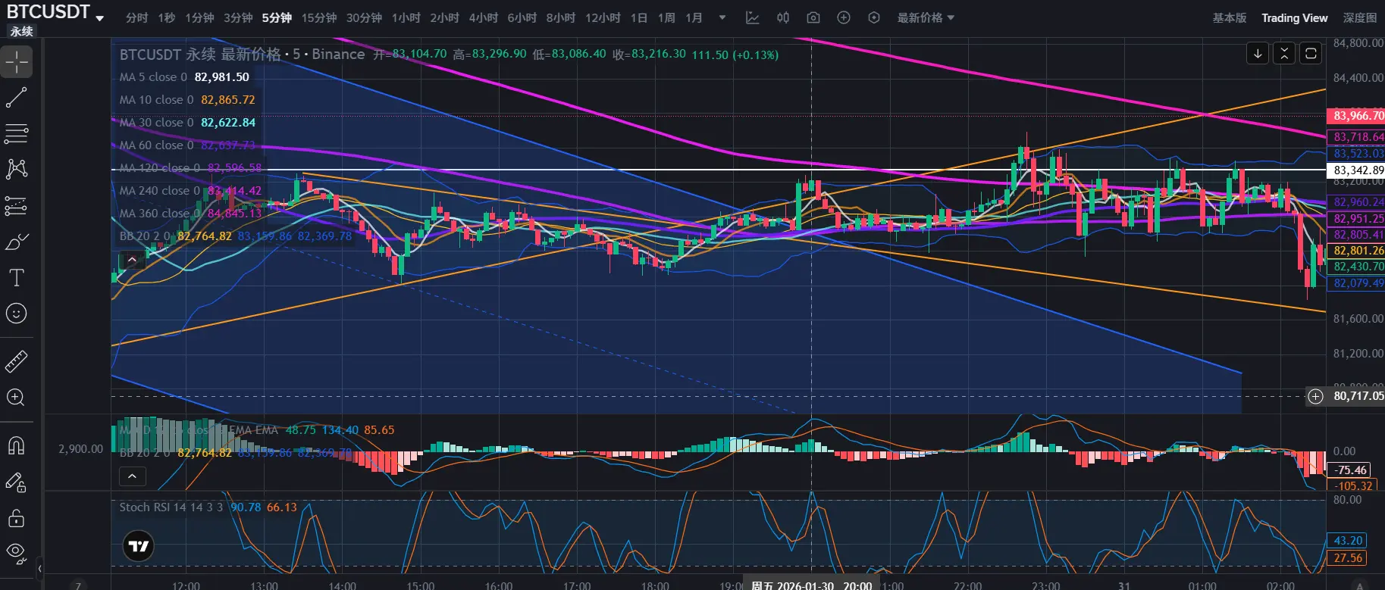This screenshot has height=590, width=1385.
Task: Collapse the drawing toolbar with side arrow
Action: click(39, 568)
